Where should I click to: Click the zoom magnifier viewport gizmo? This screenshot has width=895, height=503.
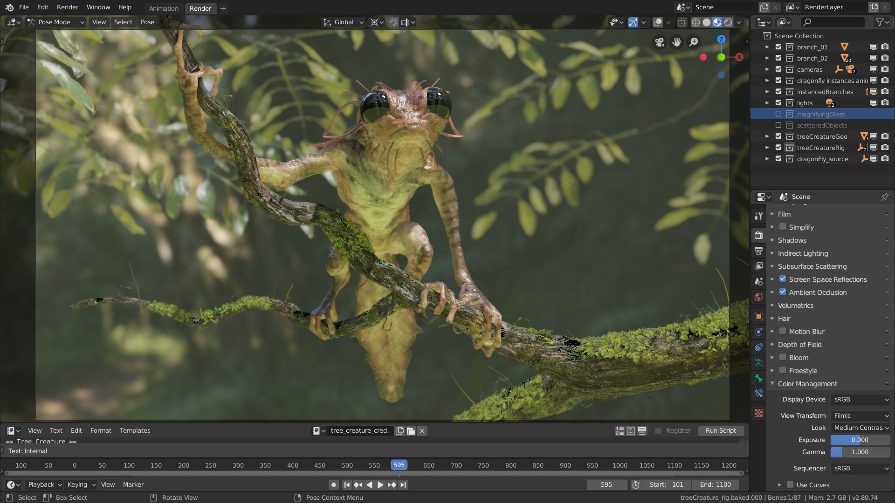coord(694,42)
